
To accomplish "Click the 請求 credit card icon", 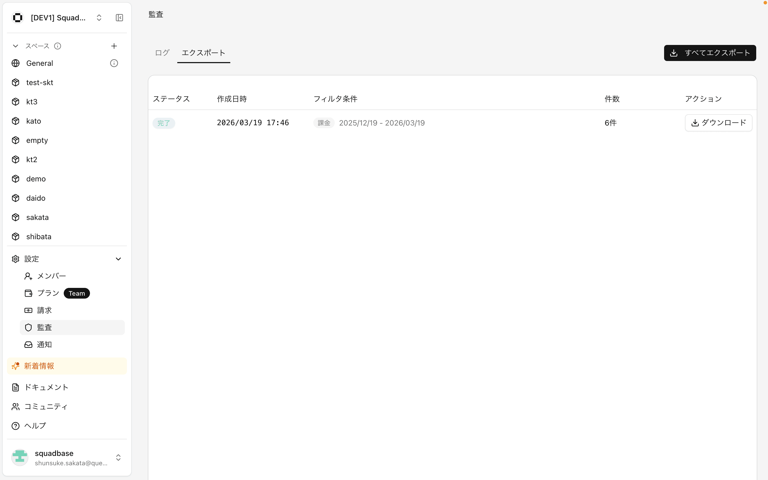I will [x=28, y=310].
